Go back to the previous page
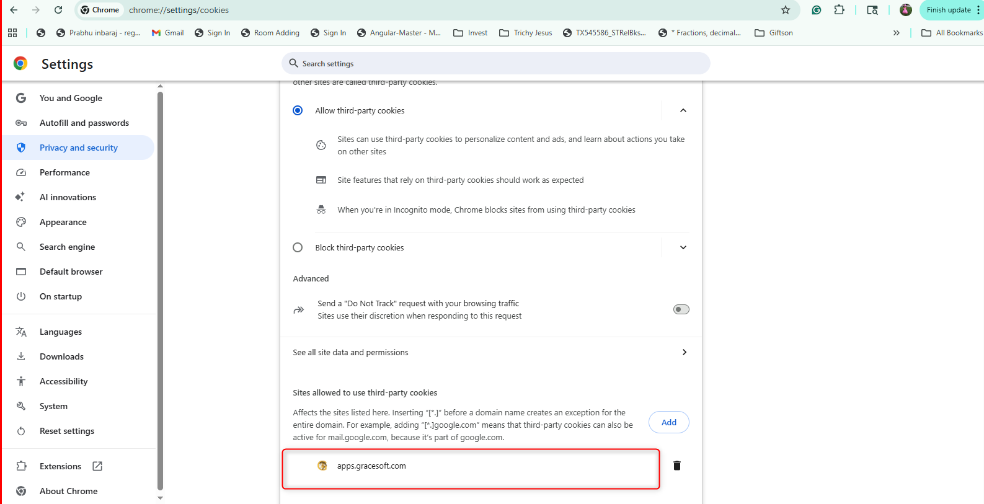 [14, 10]
